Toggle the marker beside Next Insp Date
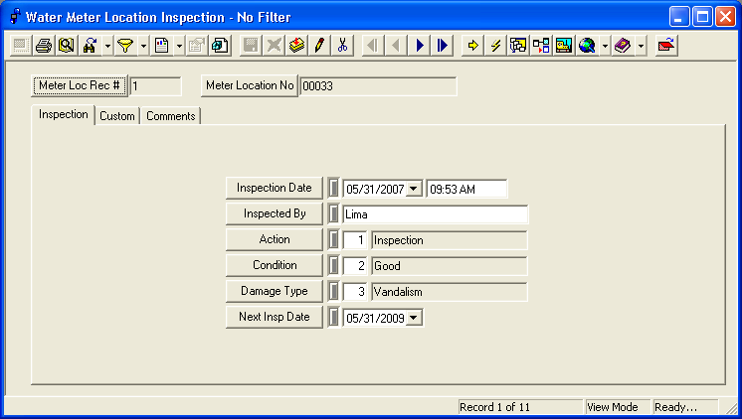 pyautogui.click(x=333, y=317)
